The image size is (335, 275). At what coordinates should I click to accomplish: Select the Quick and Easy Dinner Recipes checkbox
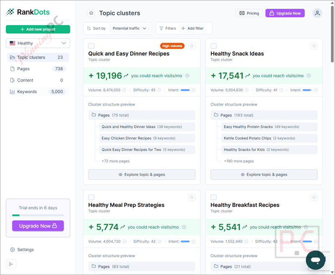click(91, 46)
